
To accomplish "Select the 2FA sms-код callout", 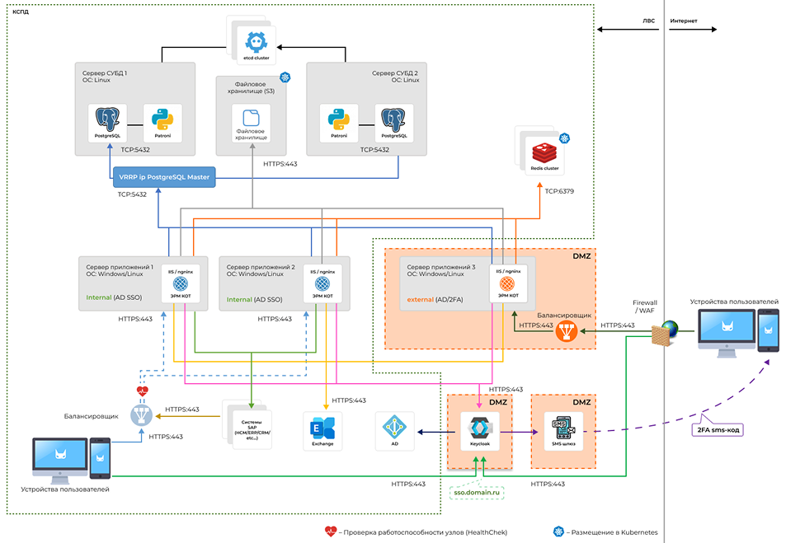I will click(x=718, y=429).
